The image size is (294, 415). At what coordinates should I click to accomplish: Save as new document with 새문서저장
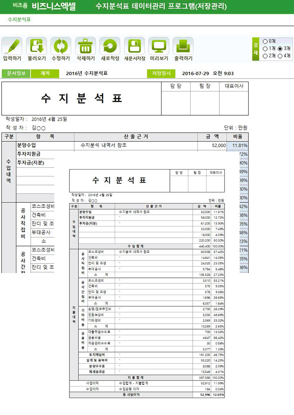[x=134, y=46]
